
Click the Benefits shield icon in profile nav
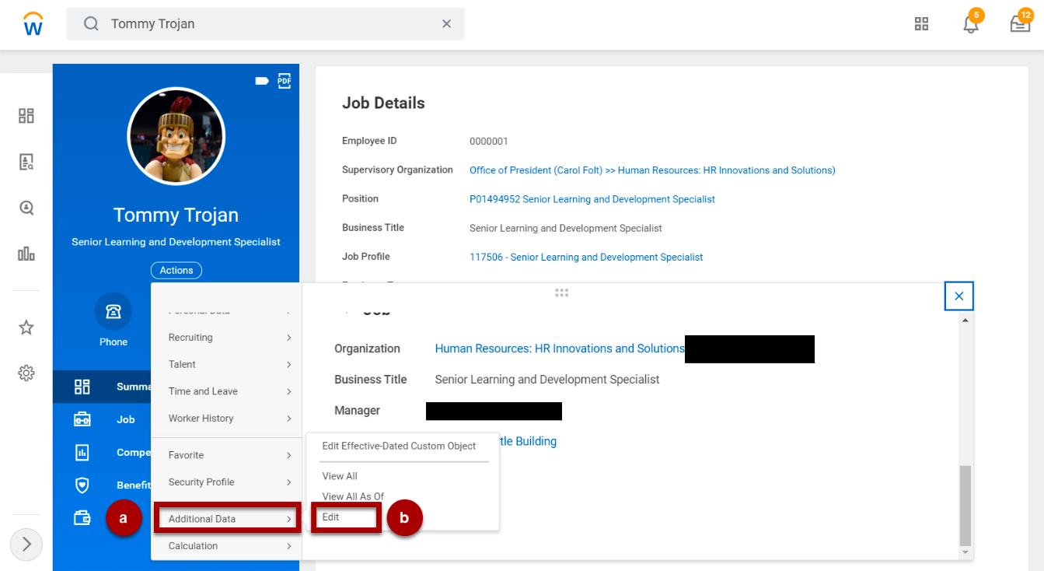82,485
